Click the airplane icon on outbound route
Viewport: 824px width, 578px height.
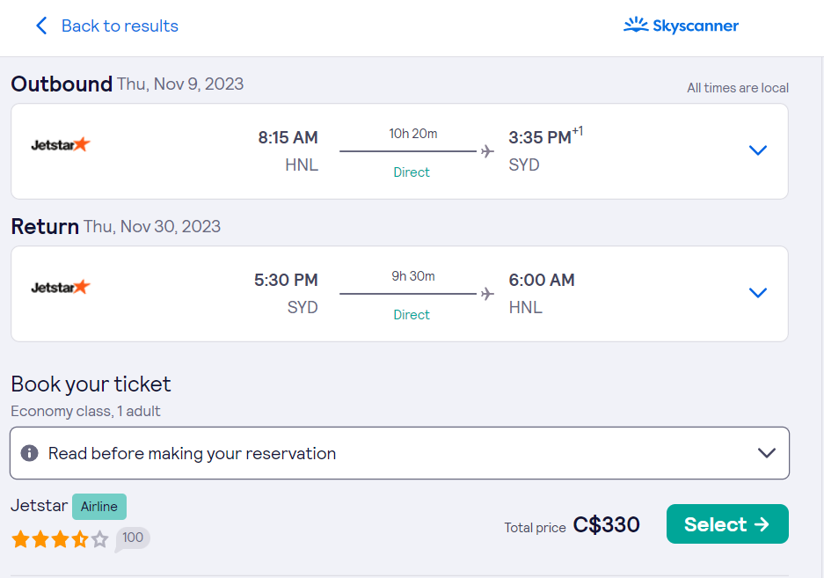click(x=487, y=151)
